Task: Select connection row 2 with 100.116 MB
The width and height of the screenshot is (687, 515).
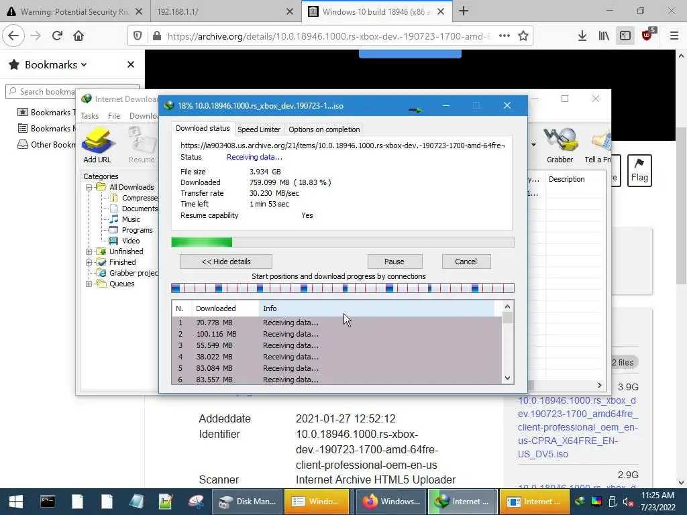Action: (337, 334)
